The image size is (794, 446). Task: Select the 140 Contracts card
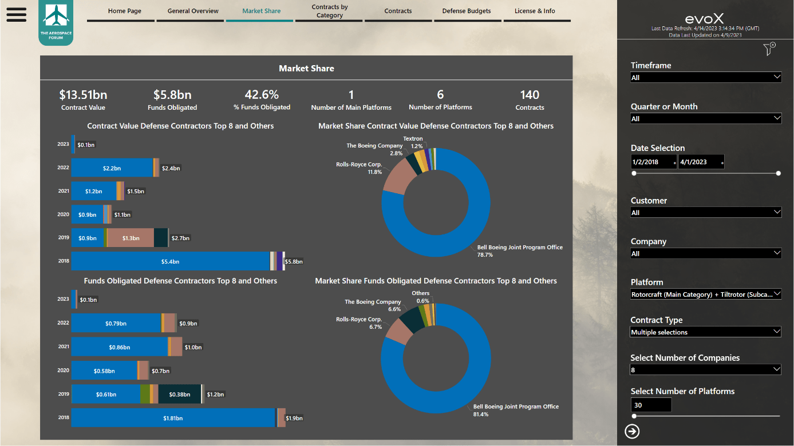pyautogui.click(x=530, y=99)
